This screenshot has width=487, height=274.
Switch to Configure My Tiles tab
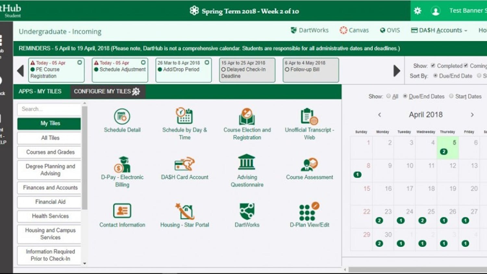pyautogui.click(x=107, y=92)
